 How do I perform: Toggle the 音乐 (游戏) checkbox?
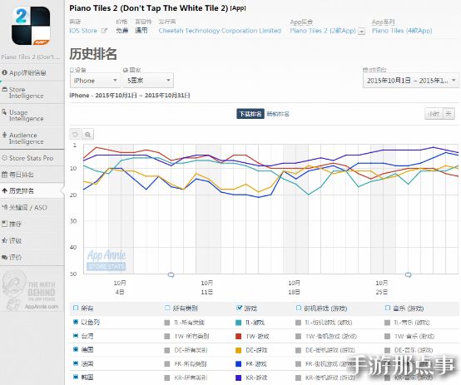[388, 308]
